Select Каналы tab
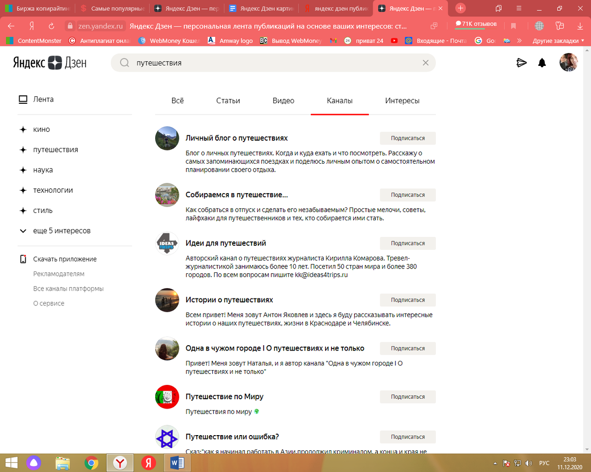Image resolution: width=591 pixels, height=472 pixels. [340, 101]
